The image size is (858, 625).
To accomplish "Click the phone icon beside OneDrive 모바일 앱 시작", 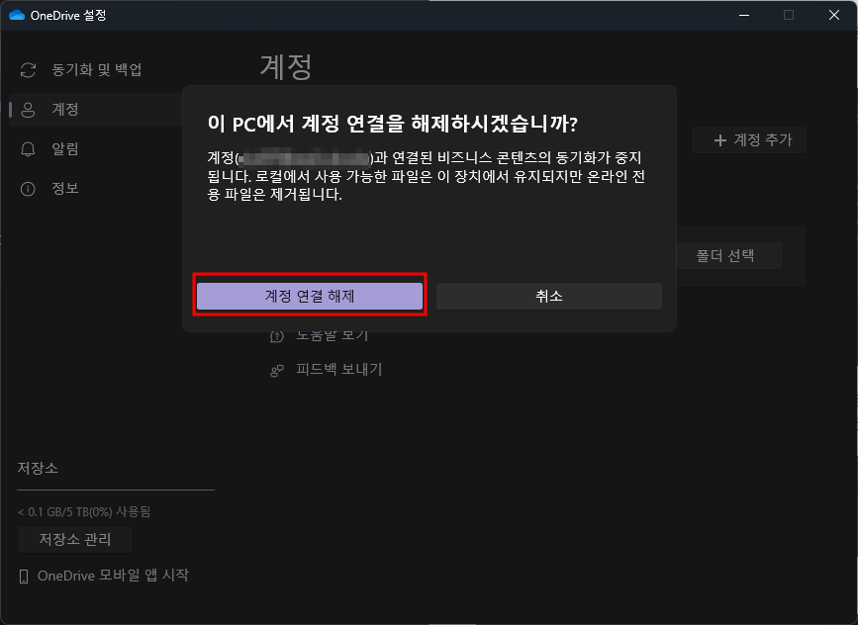I will (x=22, y=575).
